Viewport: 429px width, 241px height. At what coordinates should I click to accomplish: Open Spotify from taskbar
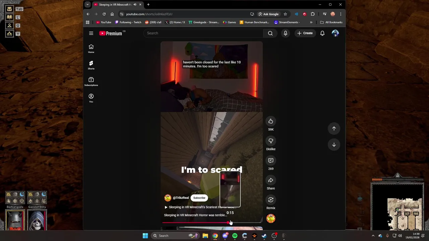click(x=235, y=236)
